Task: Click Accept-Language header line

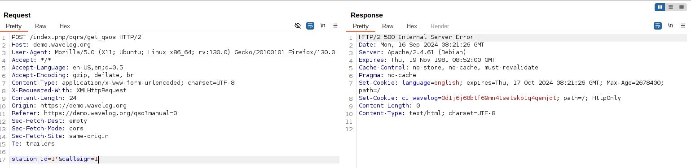Action: click(67, 68)
